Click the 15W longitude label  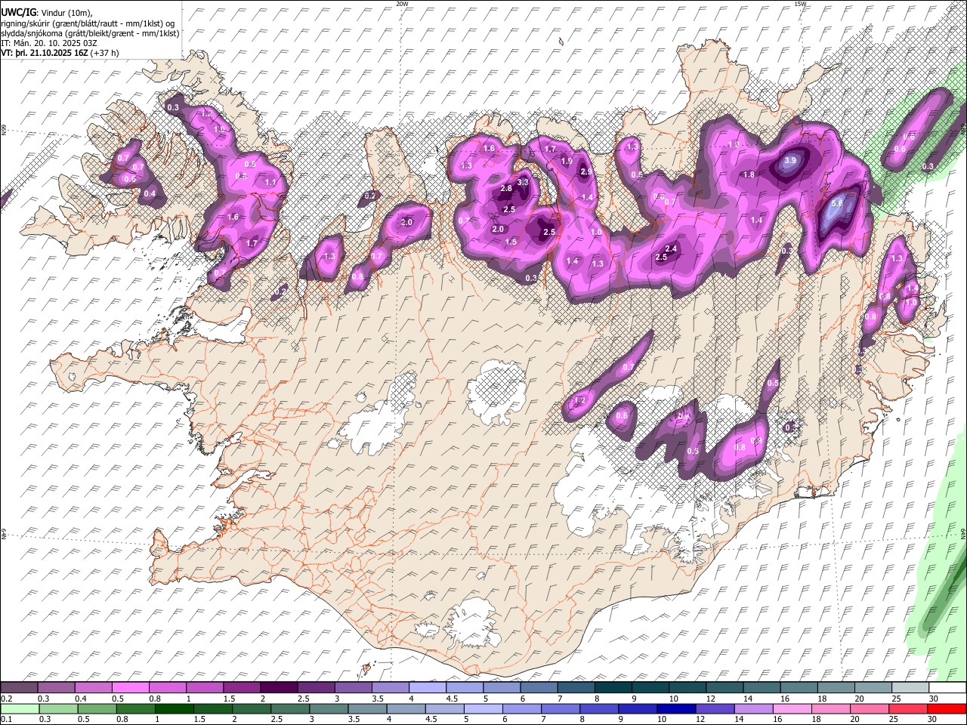[800, 4]
